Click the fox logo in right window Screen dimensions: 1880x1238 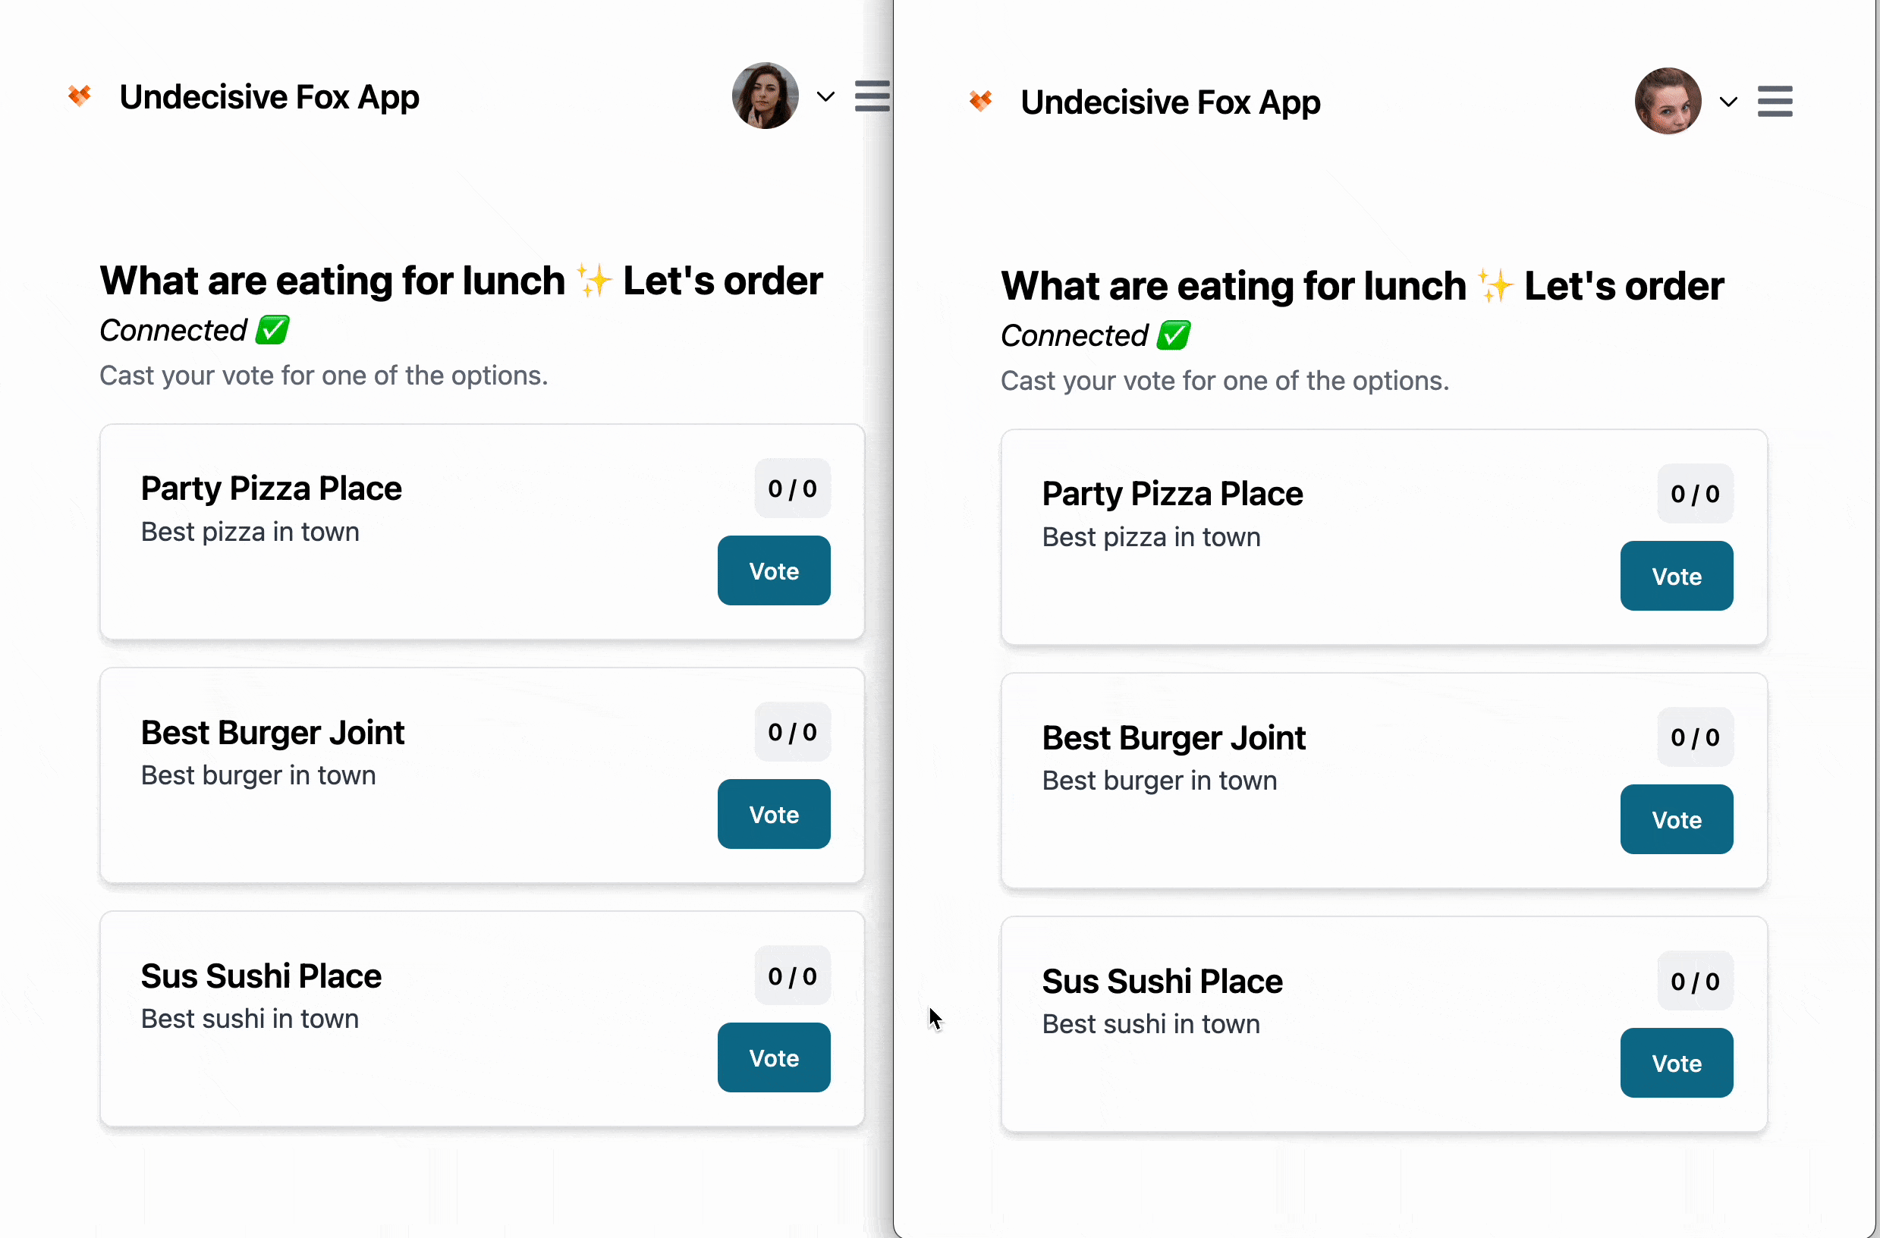980,101
